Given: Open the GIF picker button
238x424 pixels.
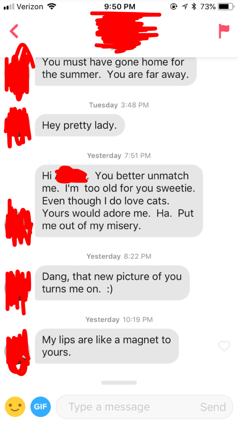Looking at the screenshot, I should 41,407.
